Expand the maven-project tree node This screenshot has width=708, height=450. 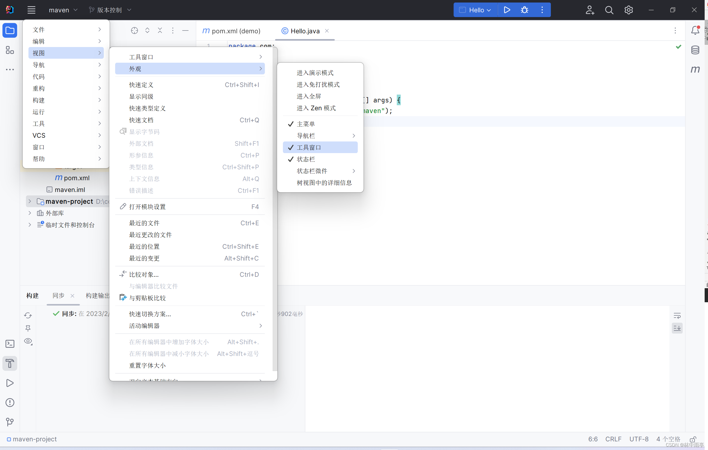[x=30, y=201]
